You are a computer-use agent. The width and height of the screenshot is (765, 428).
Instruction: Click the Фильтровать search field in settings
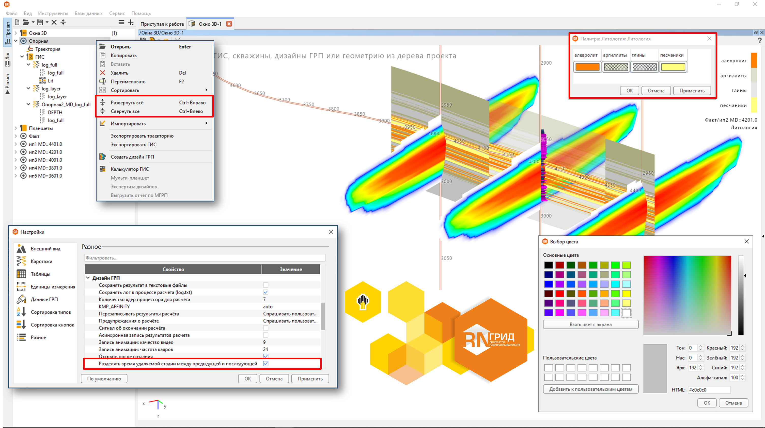pyautogui.click(x=205, y=258)
